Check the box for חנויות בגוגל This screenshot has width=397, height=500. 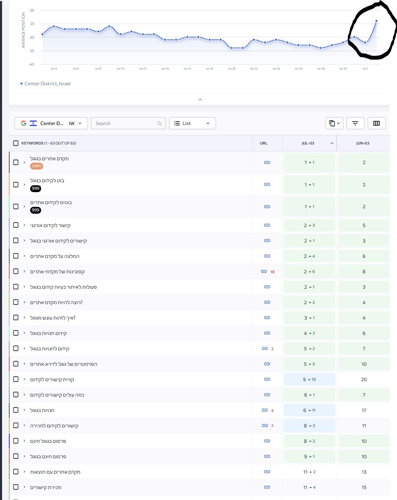[x=16, y=410]
